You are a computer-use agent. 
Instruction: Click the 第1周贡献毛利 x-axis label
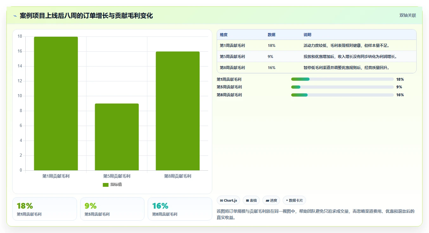coord(56,176)
